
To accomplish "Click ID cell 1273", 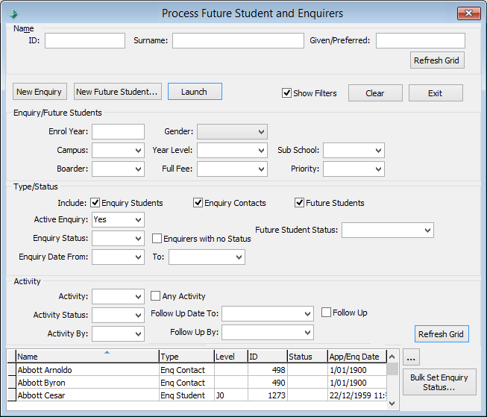I will (x=268, y=395).
